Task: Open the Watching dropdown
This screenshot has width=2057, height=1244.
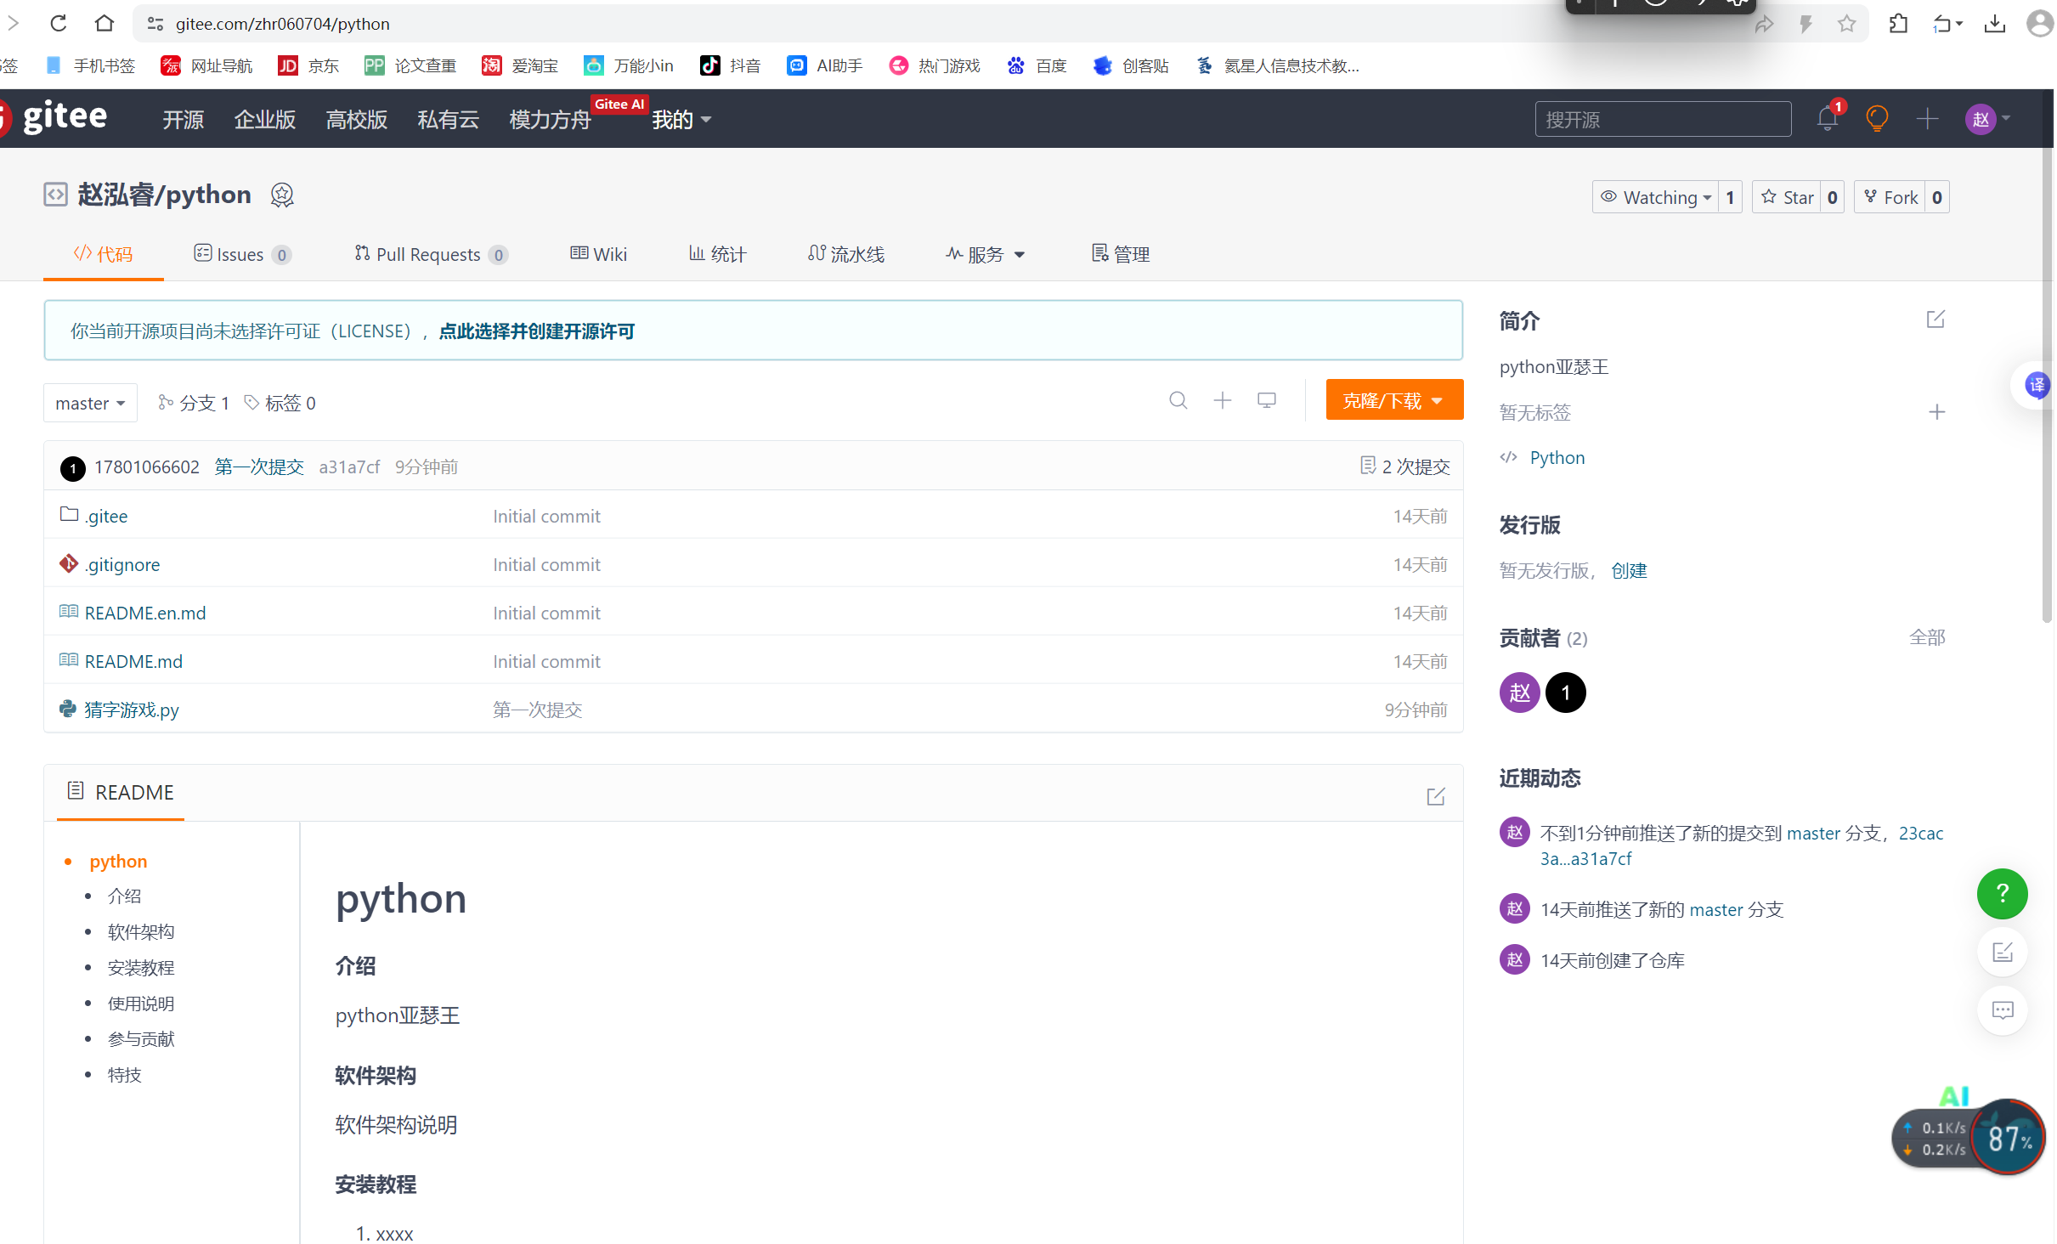Action: coord(1656,197)
